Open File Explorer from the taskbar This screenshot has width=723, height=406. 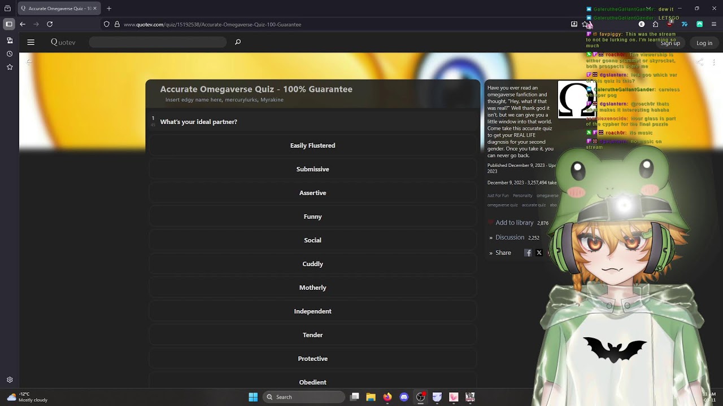point(371,397)
